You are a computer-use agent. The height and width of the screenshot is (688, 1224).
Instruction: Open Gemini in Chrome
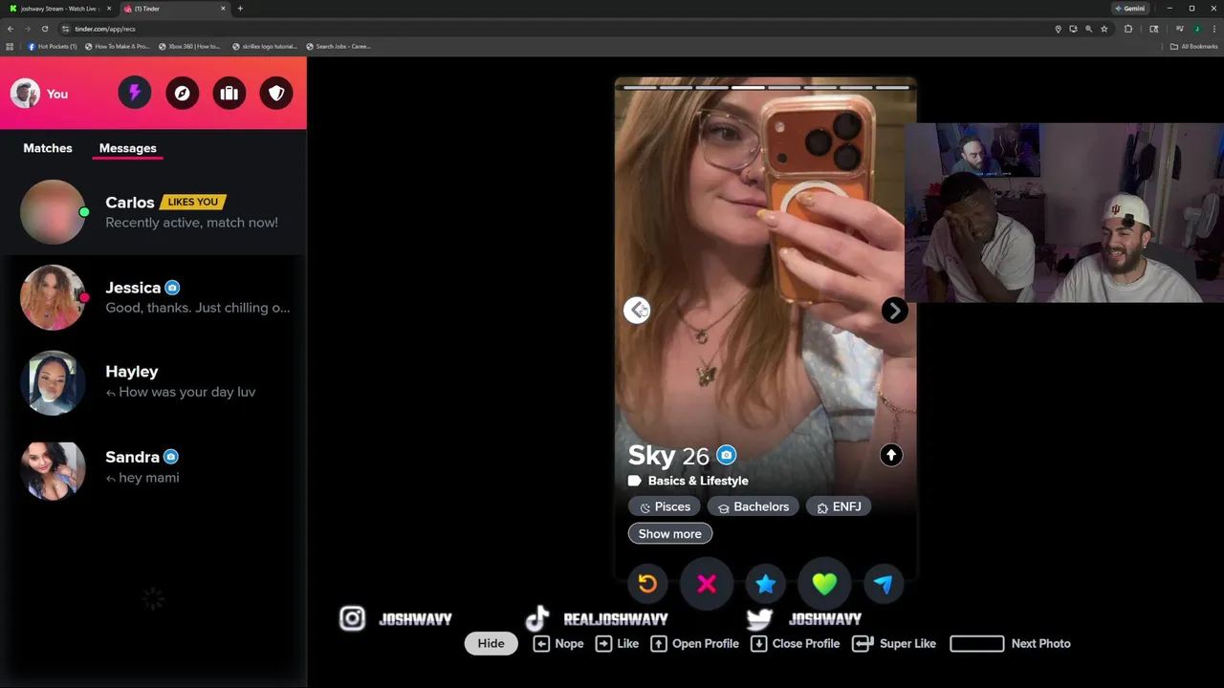pos(1129,9)
